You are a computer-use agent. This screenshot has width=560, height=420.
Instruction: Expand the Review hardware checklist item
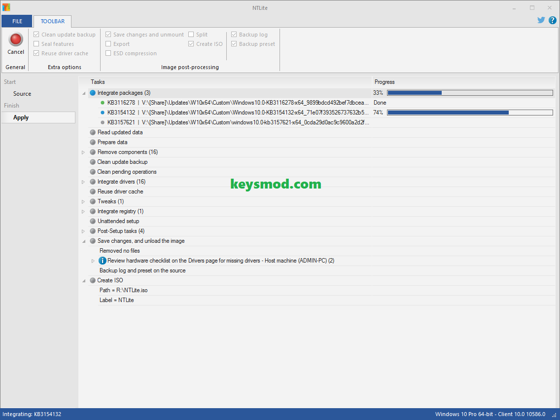click(x=93, y=261)
